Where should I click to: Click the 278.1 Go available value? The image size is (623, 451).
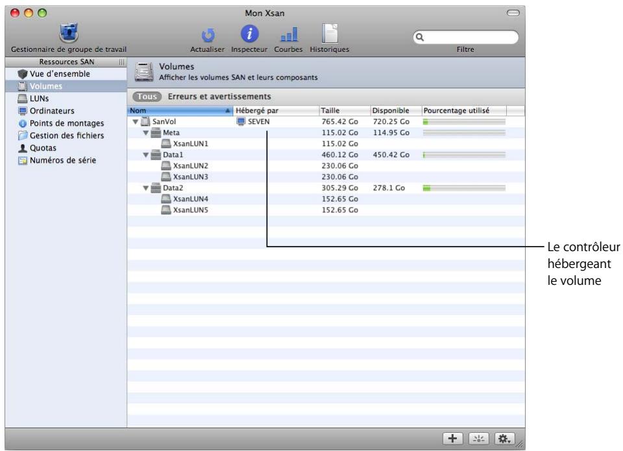tap(389, 188)
